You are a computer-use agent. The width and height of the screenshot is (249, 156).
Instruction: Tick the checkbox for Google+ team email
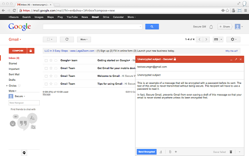pos(46,61)
